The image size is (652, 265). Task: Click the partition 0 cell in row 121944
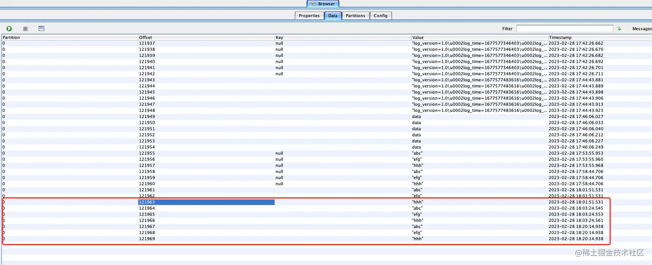click(x=70, y=86)
